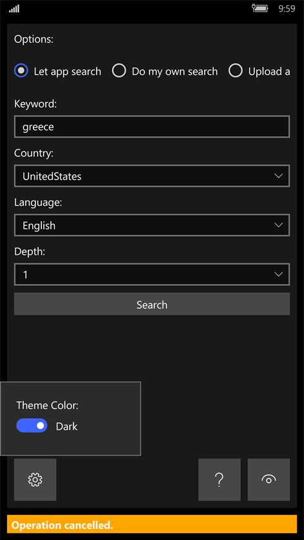Click the 'Theme Color:' label
Screen dimensions: 304x540
pyautogui.click(x=48, y=405)
